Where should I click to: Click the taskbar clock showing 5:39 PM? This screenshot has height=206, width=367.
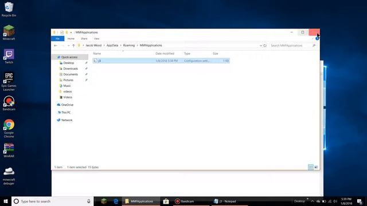[346, 201]
